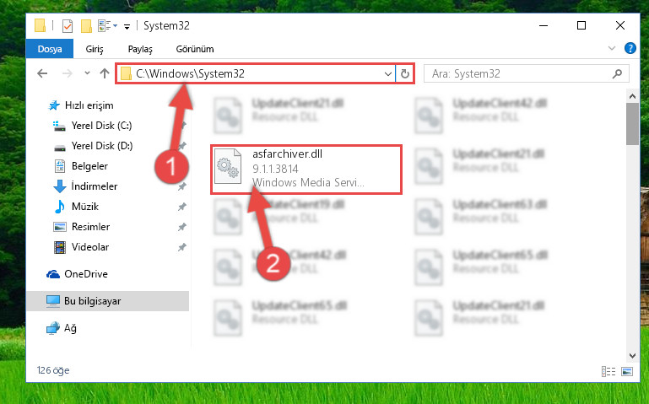Go back with the left arrow
Screen dimensions: 649x404
[x=42, y=73]
